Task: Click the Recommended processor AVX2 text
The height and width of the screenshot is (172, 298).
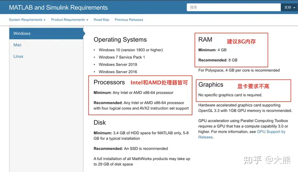Action: 141,105
